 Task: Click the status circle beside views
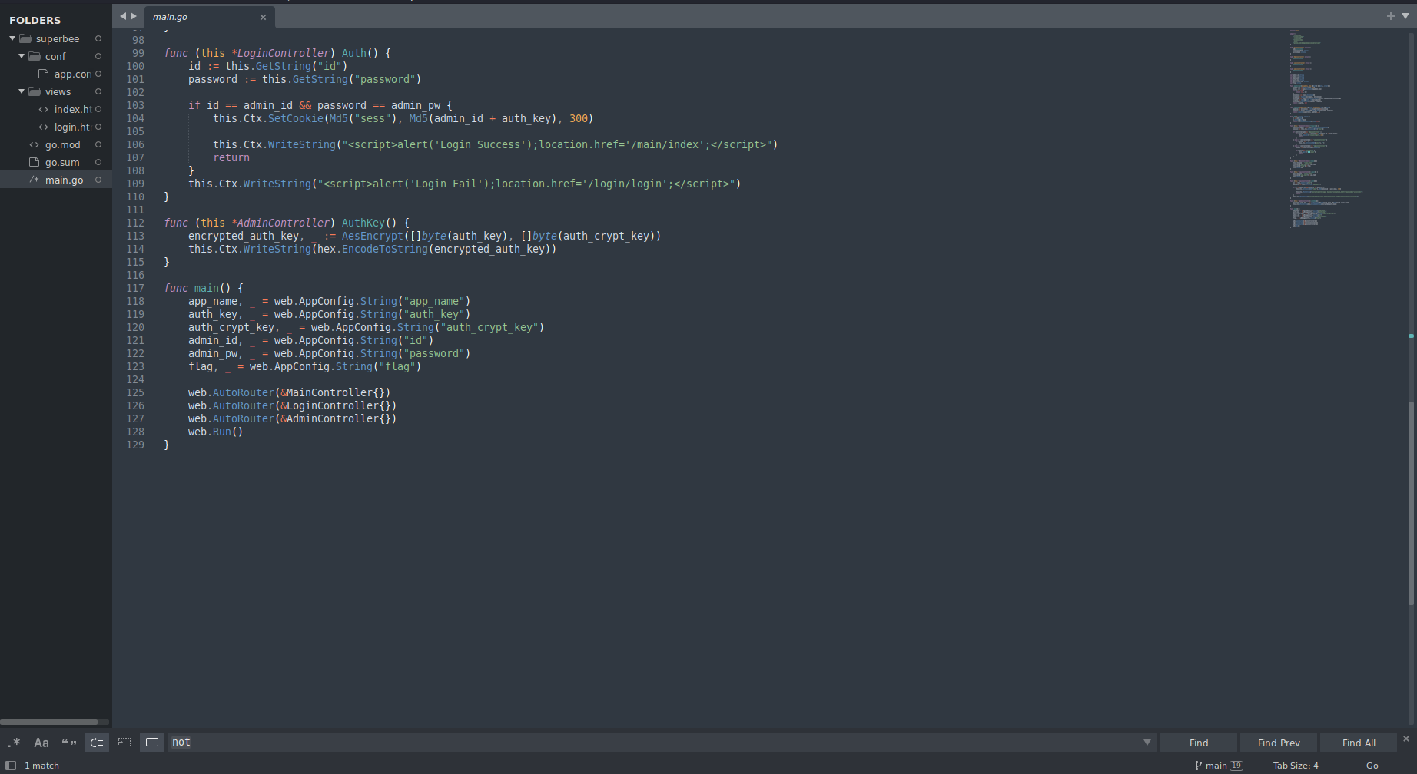[x=98, y=91]
